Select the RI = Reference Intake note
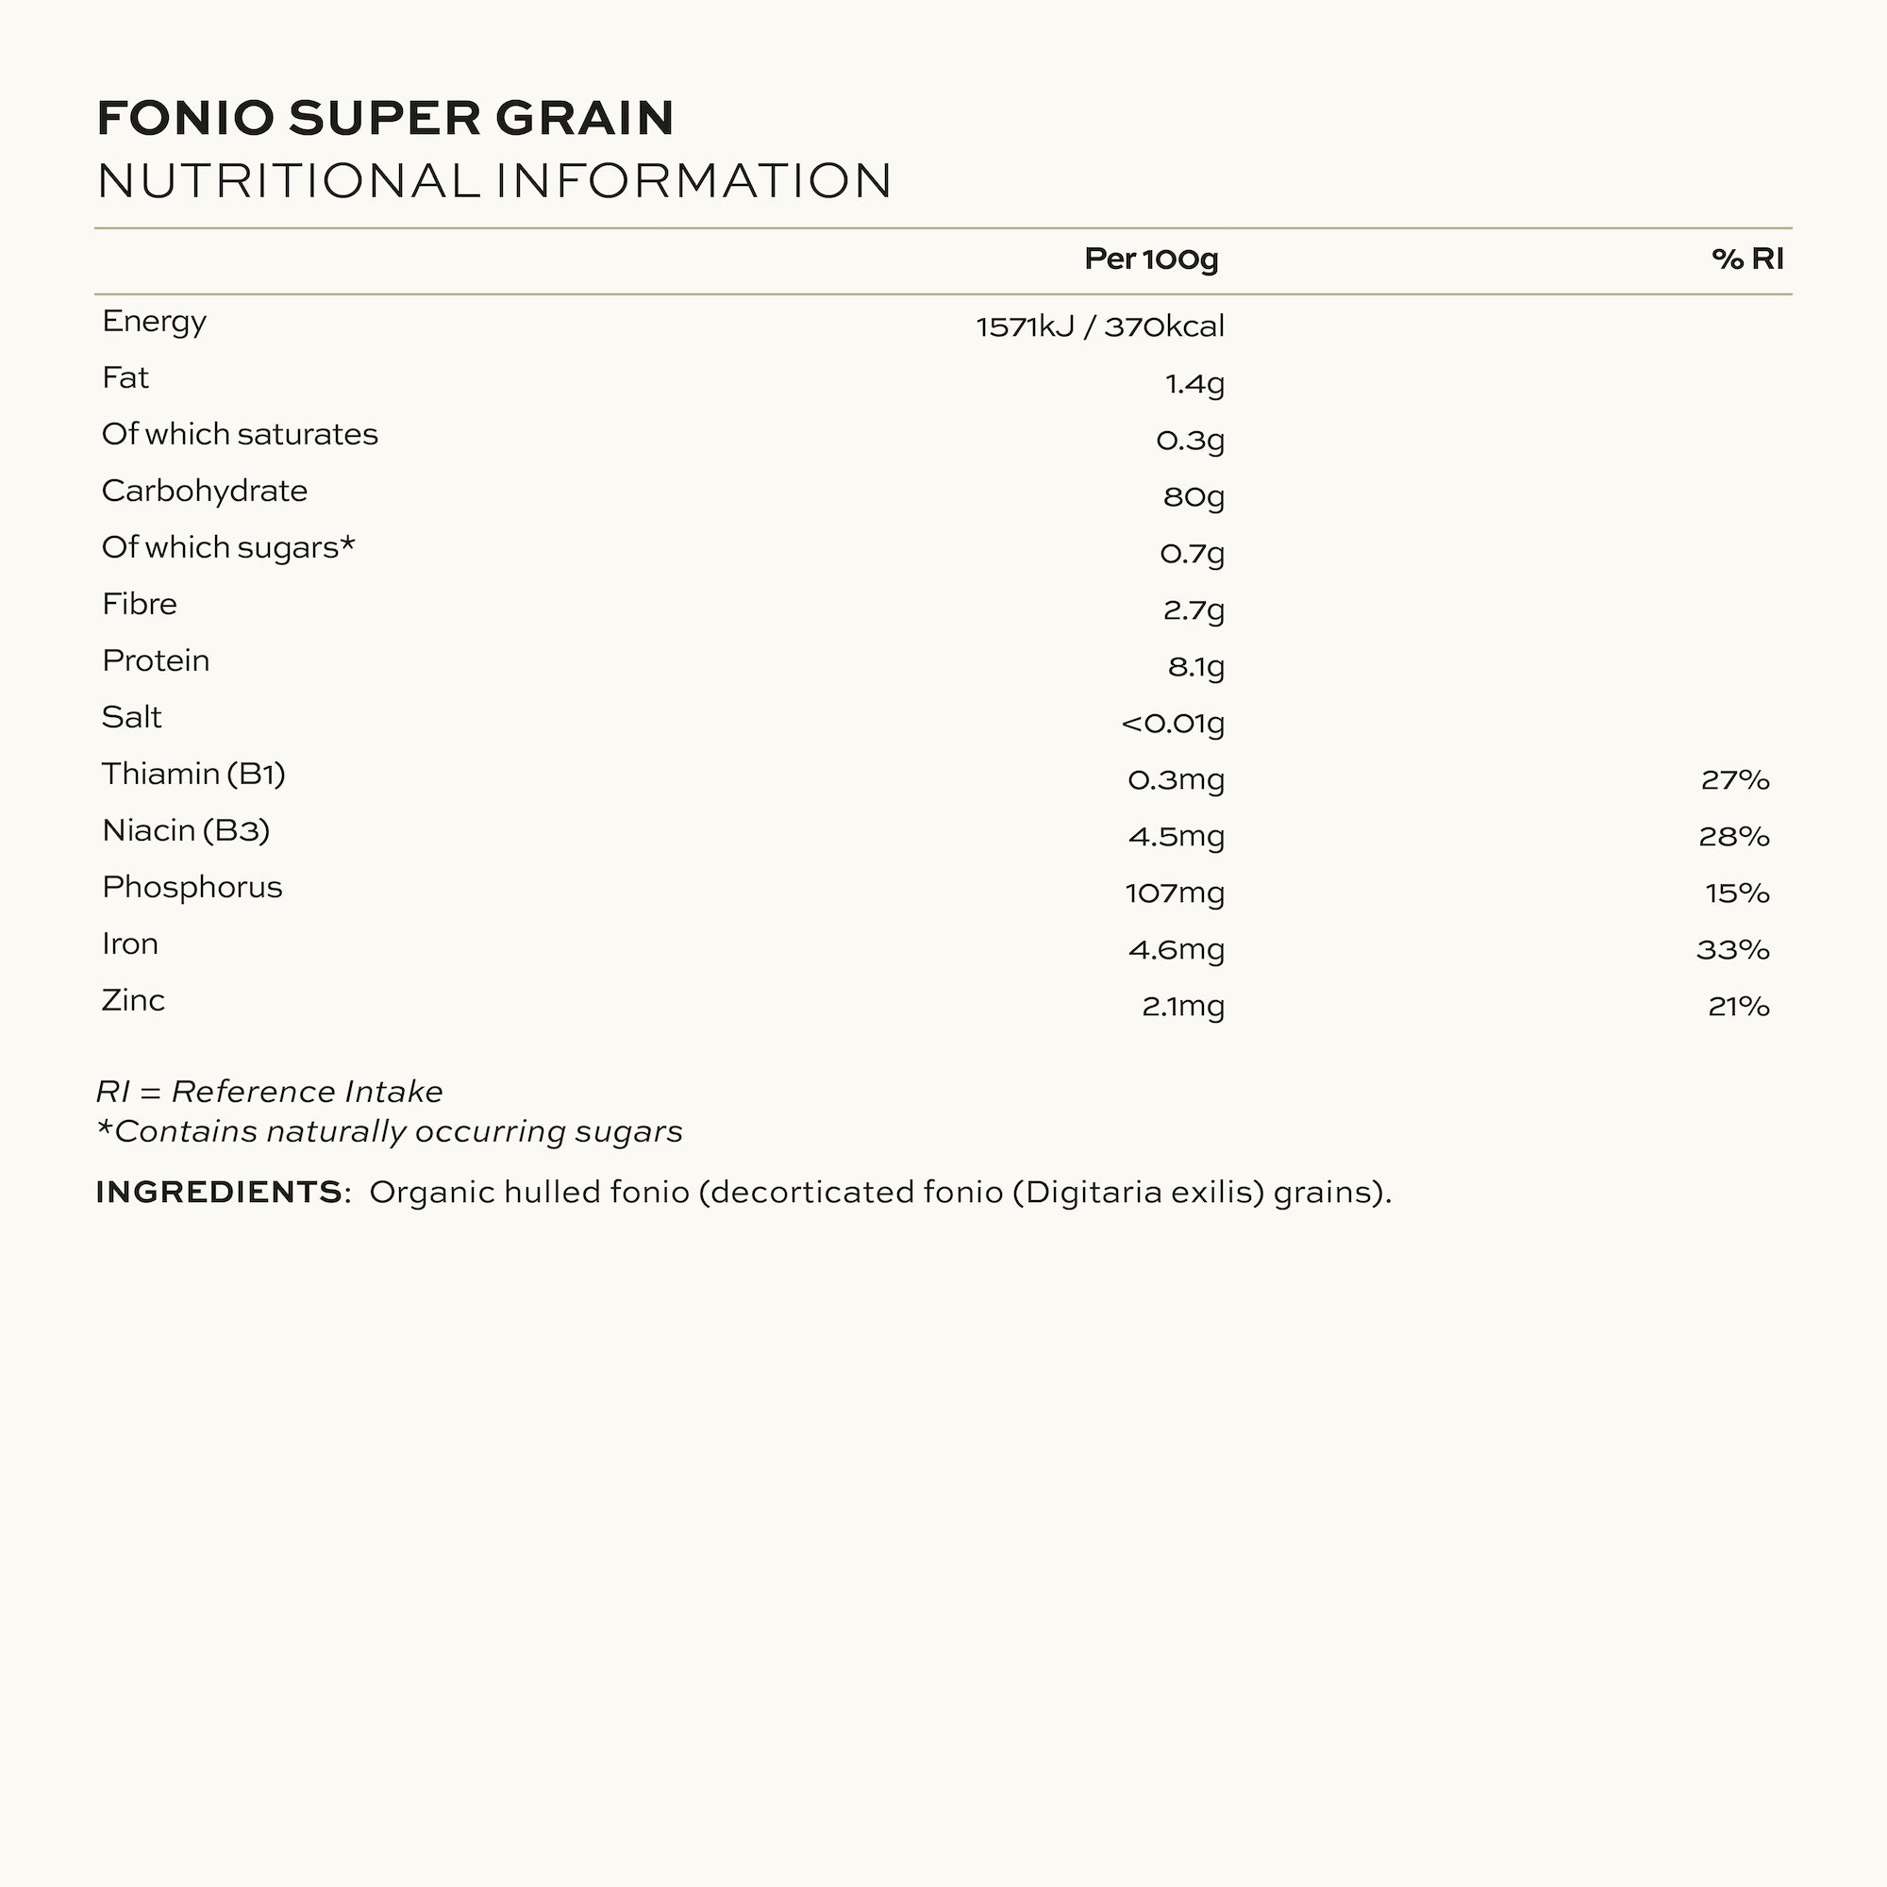 (270, 1092)
